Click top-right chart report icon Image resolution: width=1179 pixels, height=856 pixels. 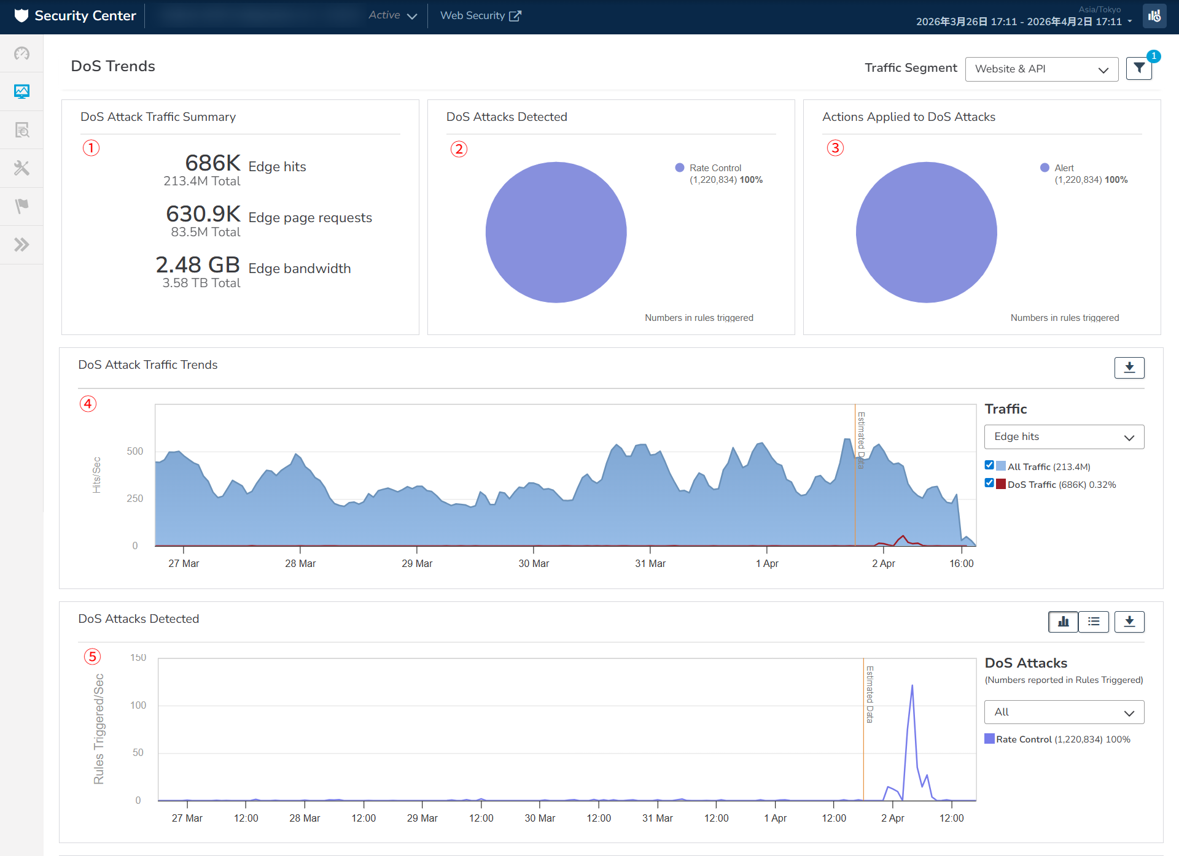pos(1154,16)
